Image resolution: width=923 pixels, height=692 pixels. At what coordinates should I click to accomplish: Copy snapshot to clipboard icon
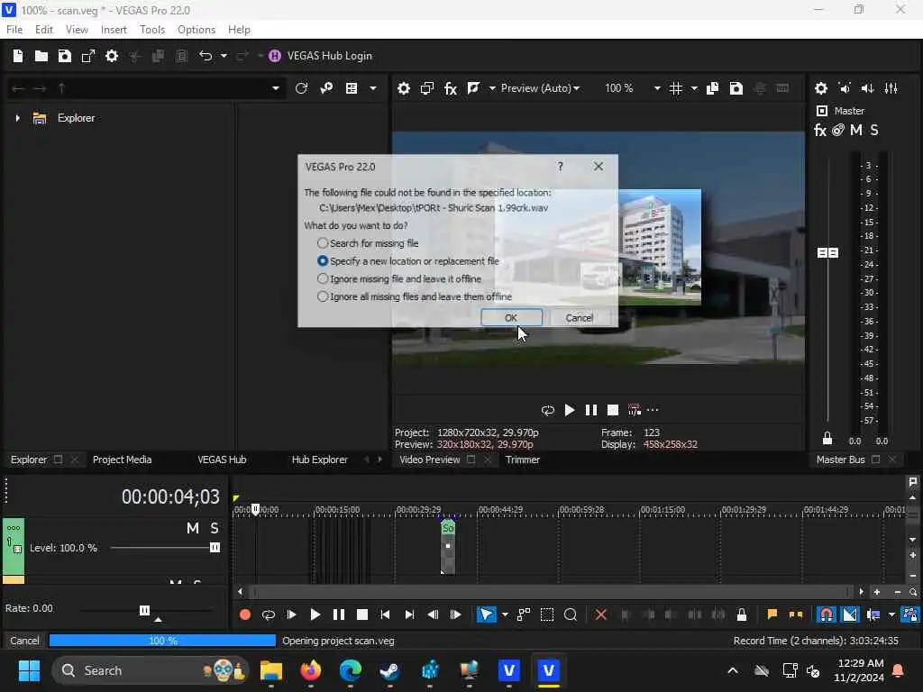(x=712, y=88)
